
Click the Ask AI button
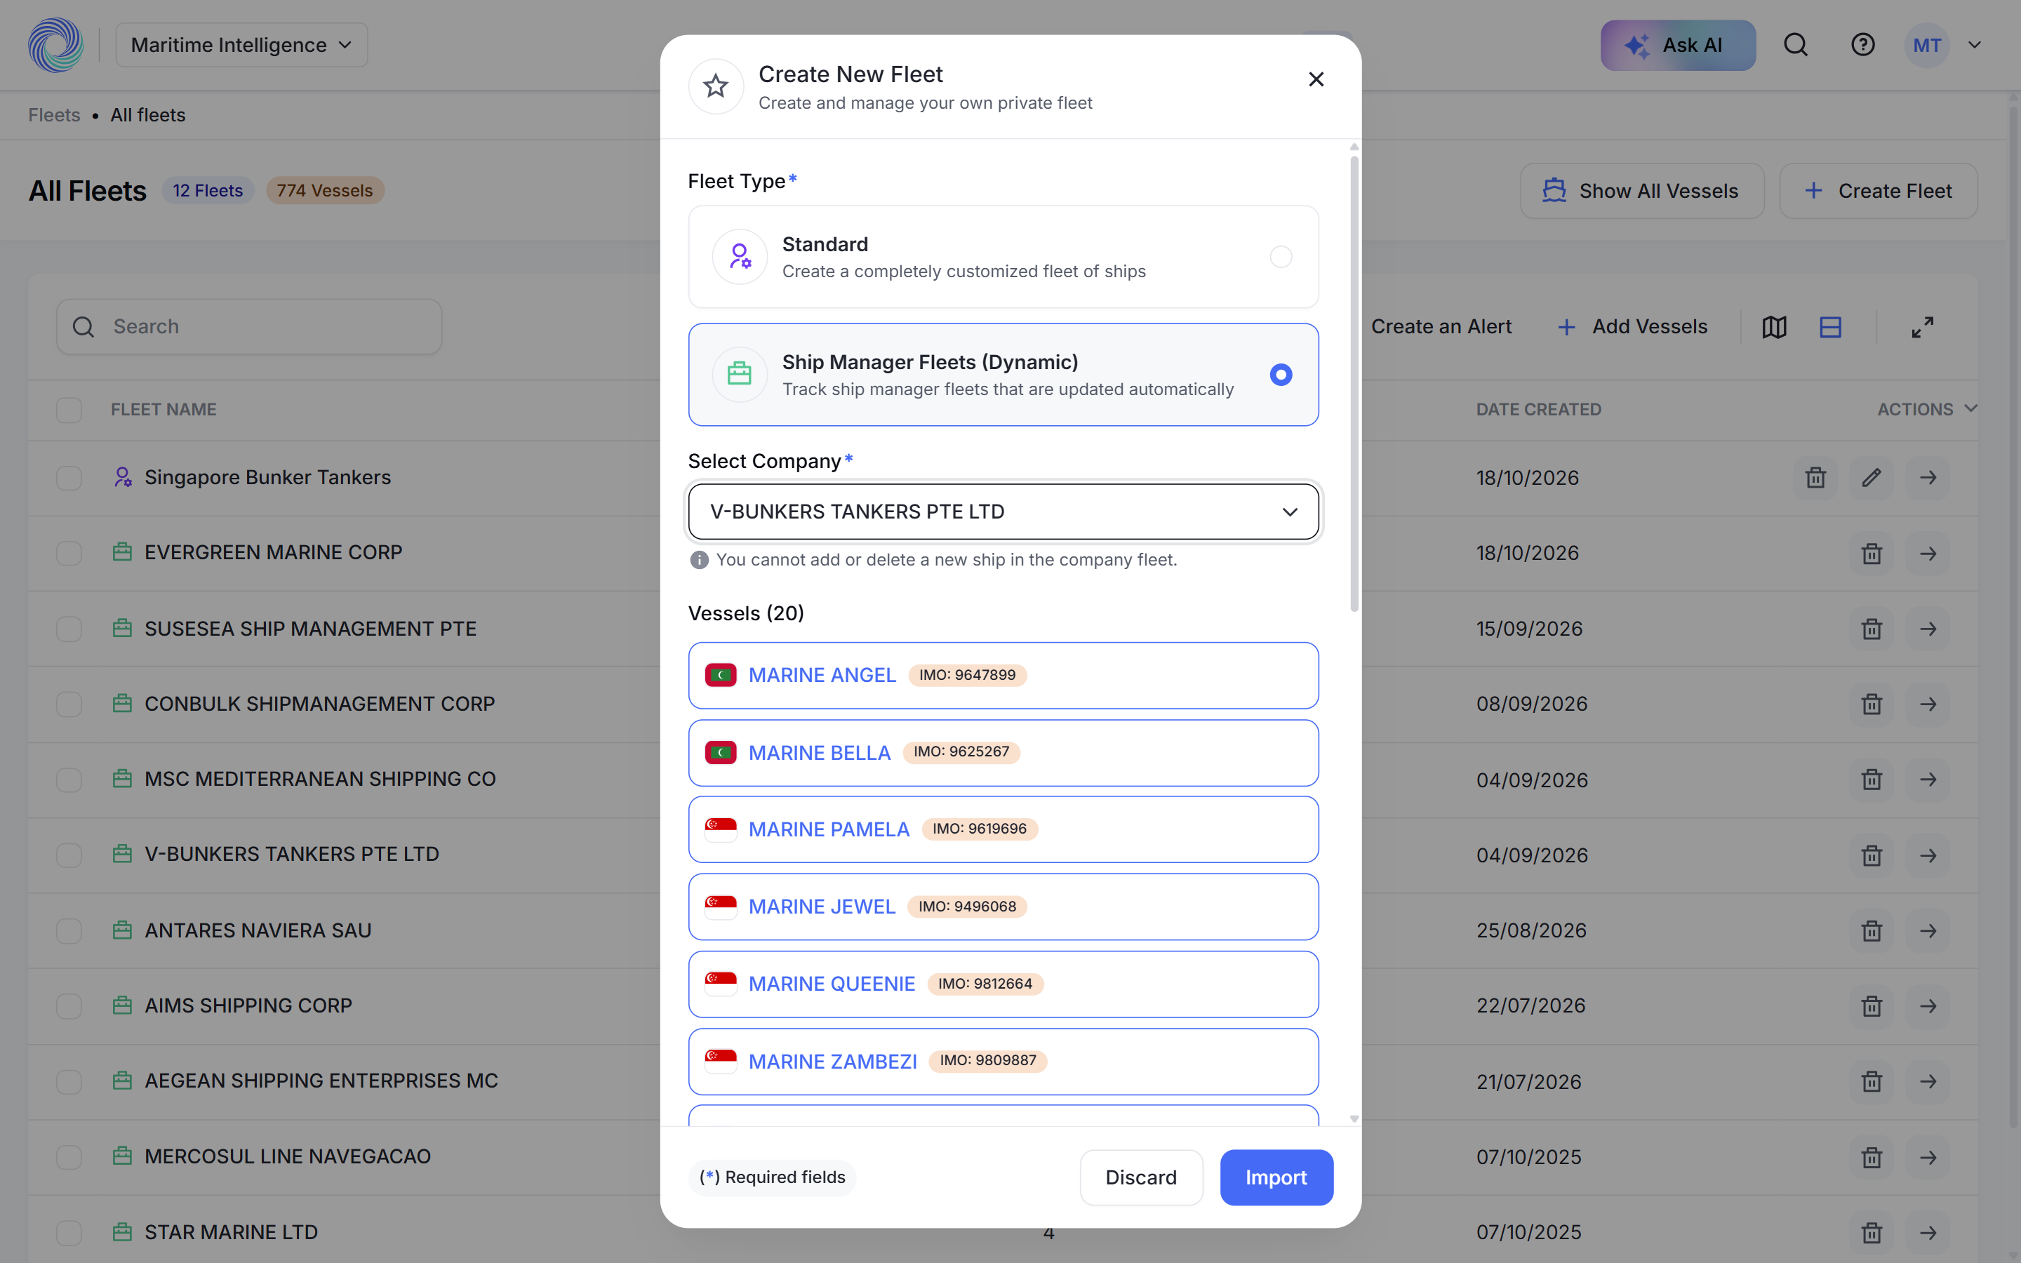click(x=1677, y=45)
